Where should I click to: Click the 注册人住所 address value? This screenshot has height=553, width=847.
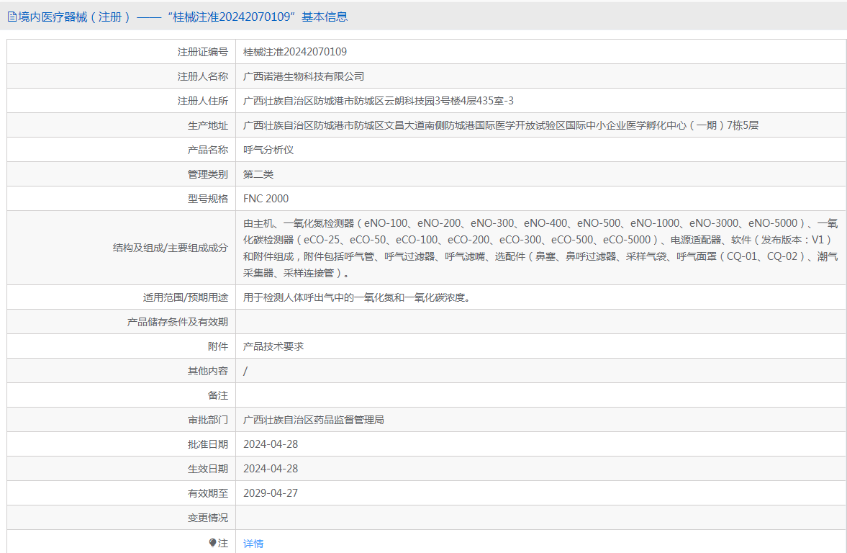tap(379, 101)
